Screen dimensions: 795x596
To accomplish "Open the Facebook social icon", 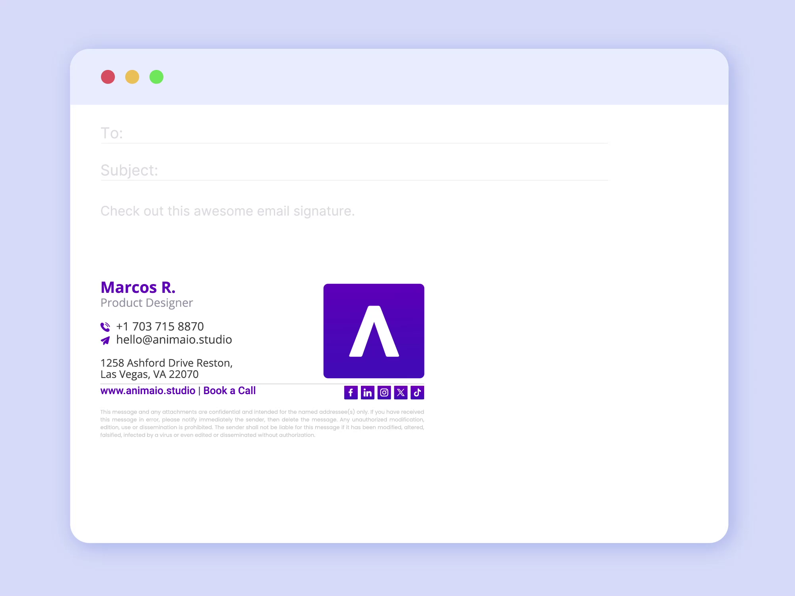I will pyautogui.click(x=351, y=393).
